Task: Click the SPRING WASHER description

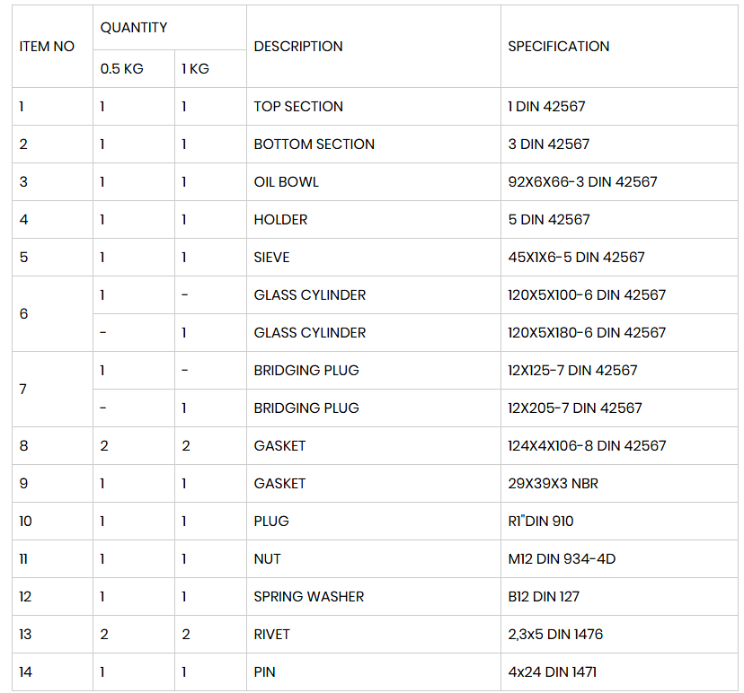Action: coord(309,597)
